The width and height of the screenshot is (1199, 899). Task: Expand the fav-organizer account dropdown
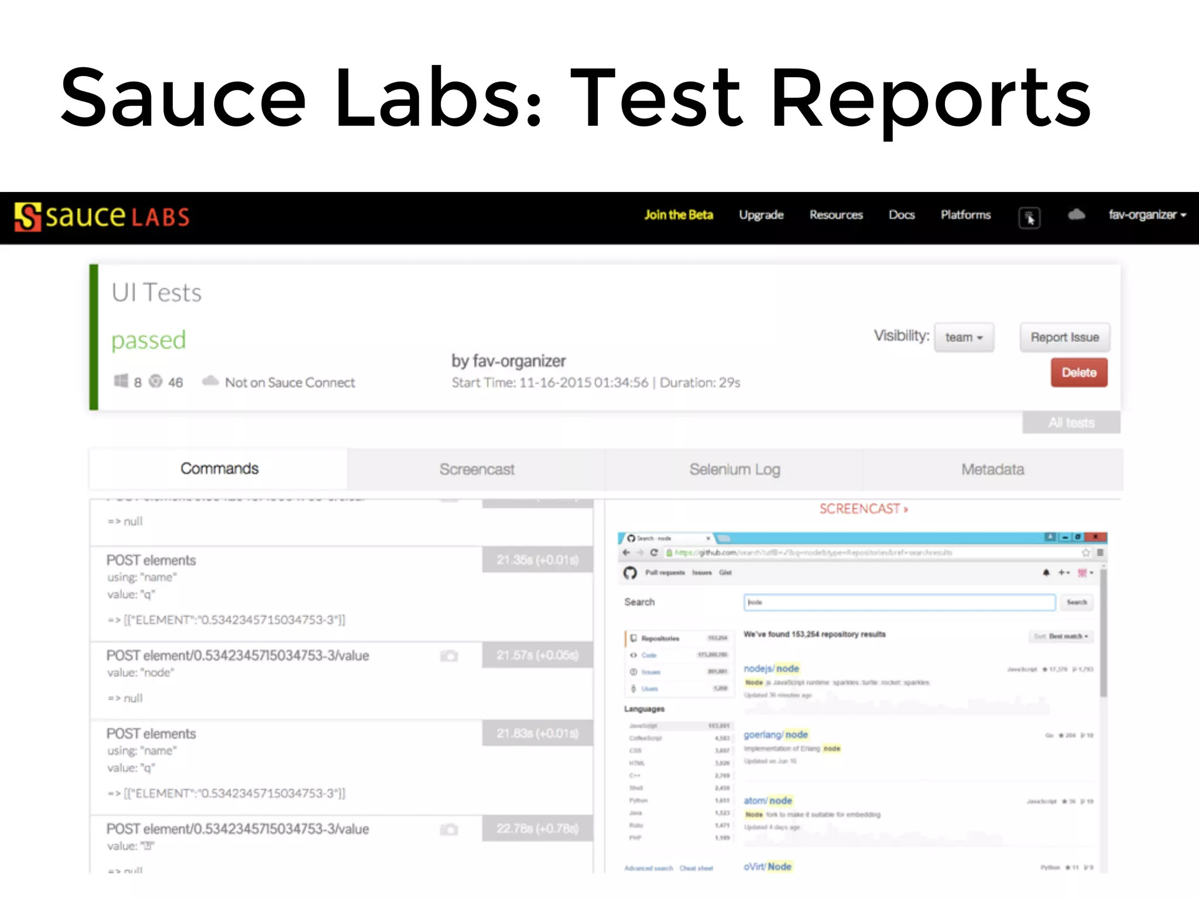1147,215
